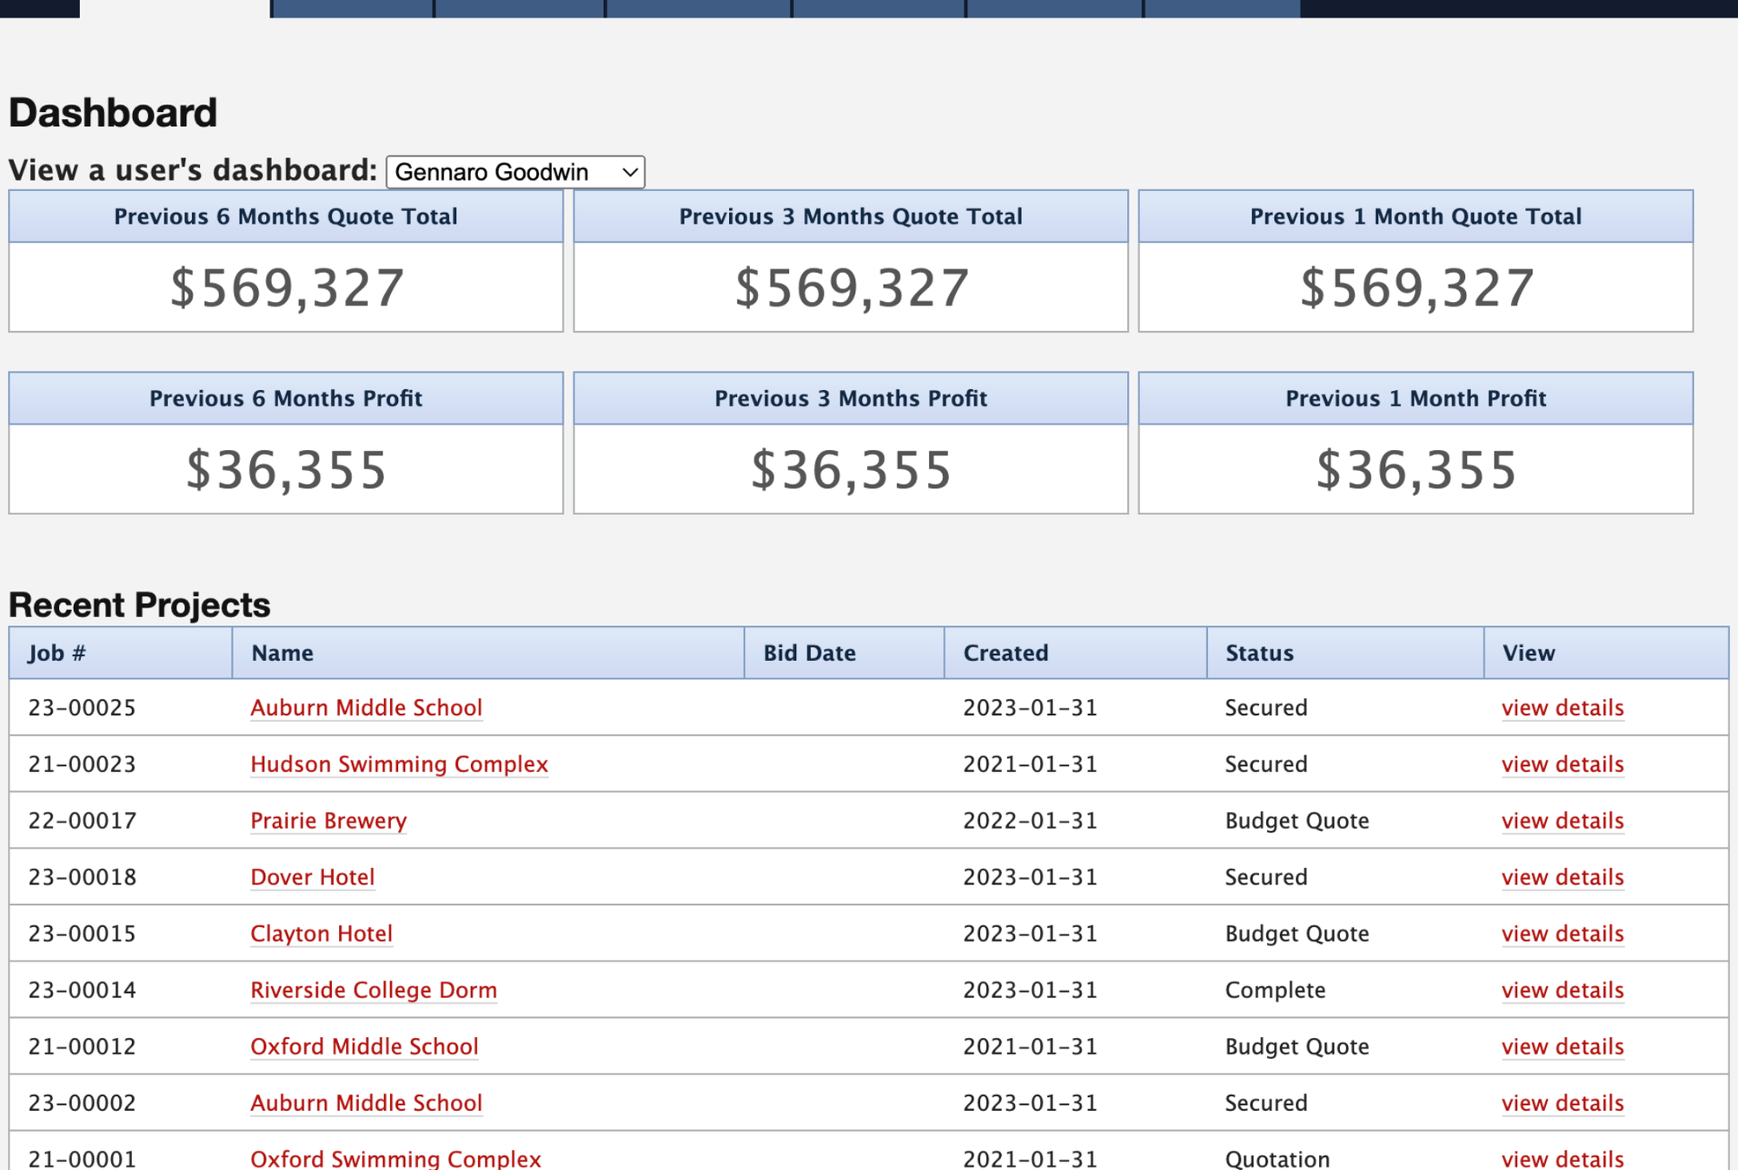Open the Oxford Swimming Complex project link
The height and width of the screenshot is (1170, 1738).
pyautogui.click(x=395, y=1159)
